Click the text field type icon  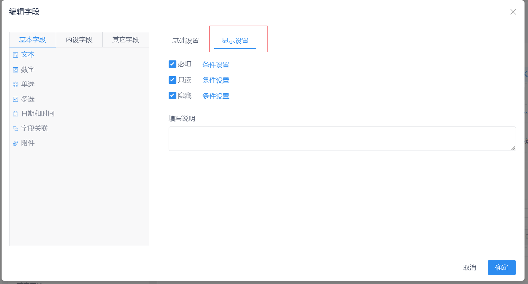(16, 55)
